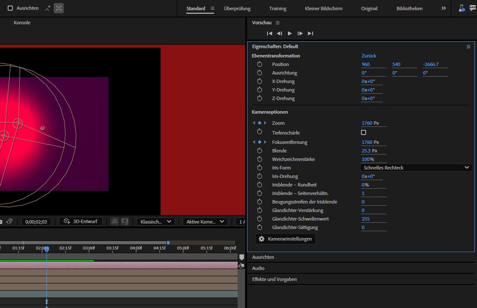Jump to last frame in preview controls
The image size is (477, 308).
[x=310, y=33]
